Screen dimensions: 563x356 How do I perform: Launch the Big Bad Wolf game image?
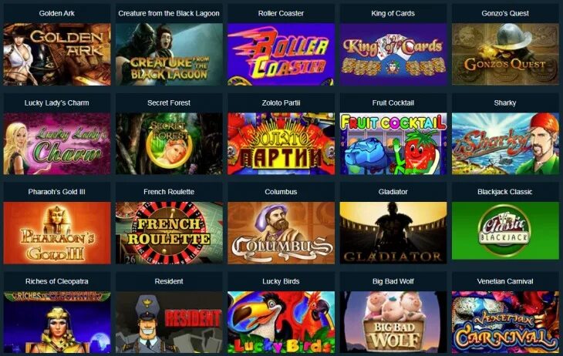pos(393,322)
